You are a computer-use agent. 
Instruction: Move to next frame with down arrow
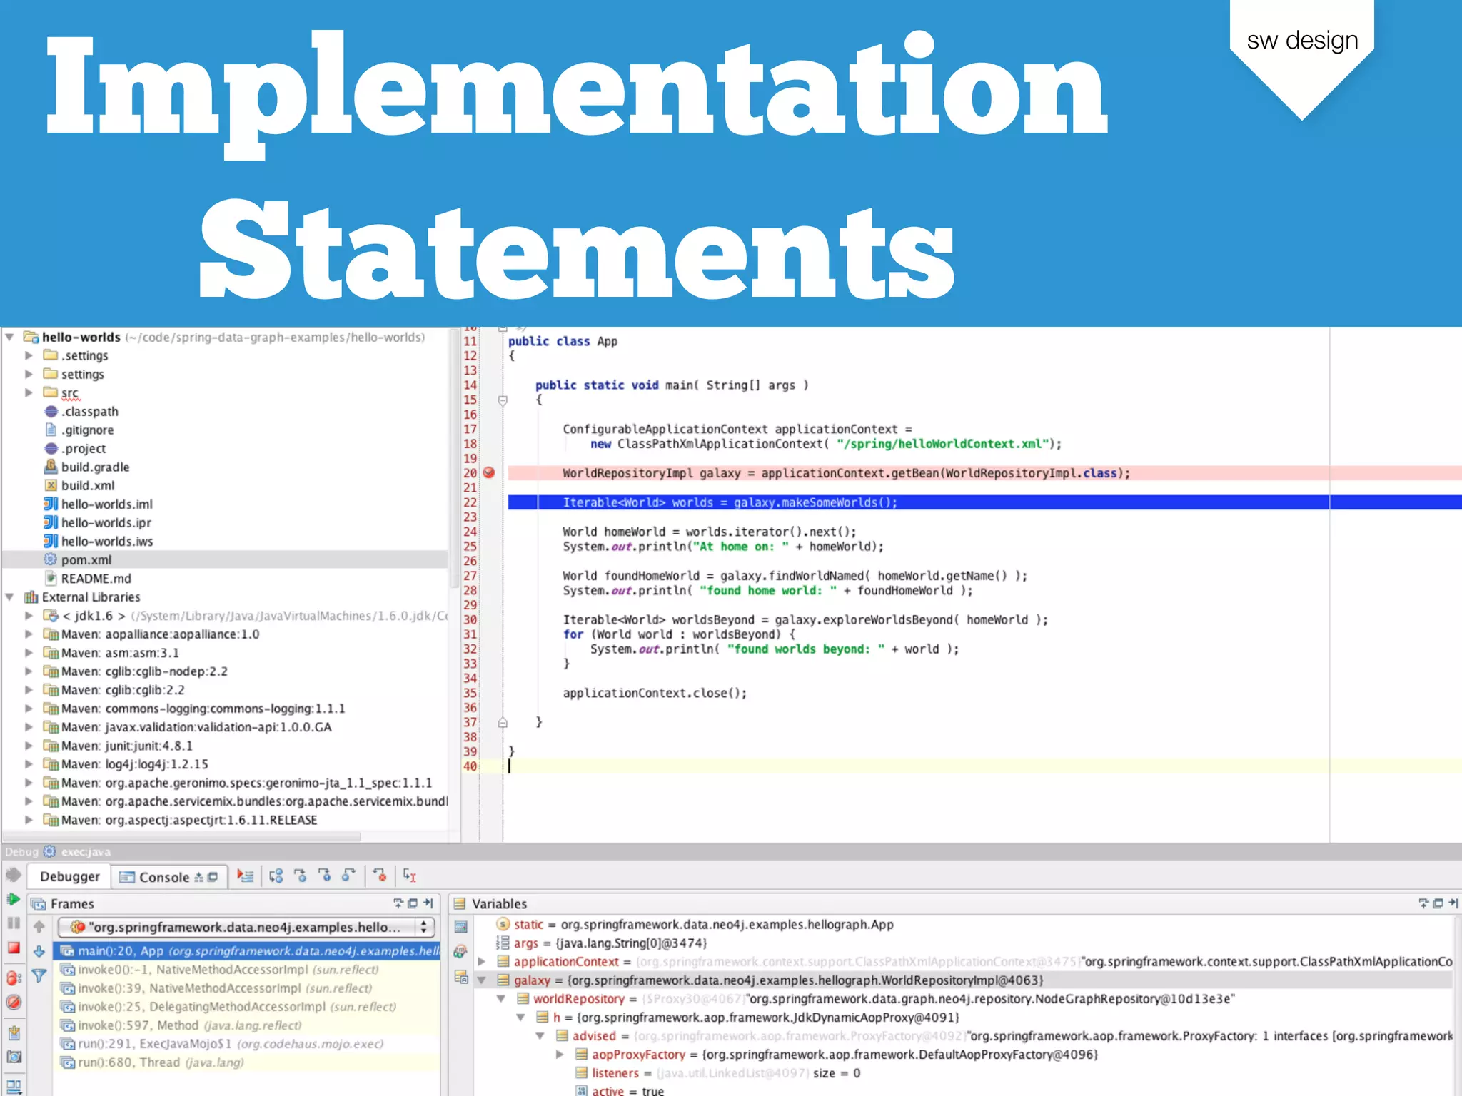coord(39,951)
